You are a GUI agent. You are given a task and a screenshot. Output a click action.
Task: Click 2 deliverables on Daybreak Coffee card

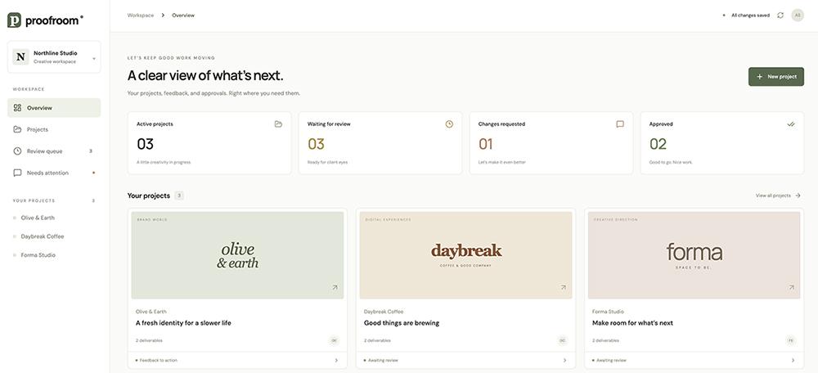click(377, 340)
